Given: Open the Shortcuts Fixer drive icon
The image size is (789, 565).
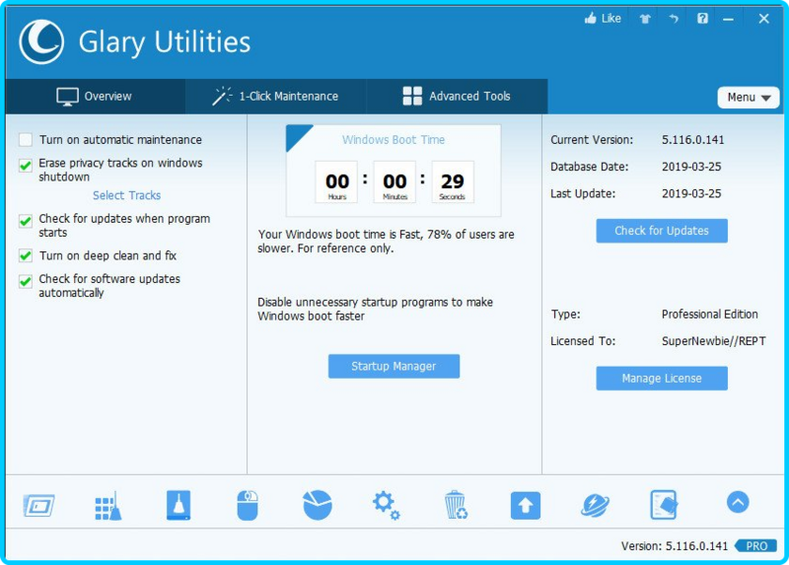Looking at the screenshot, I should pos(179,505).
